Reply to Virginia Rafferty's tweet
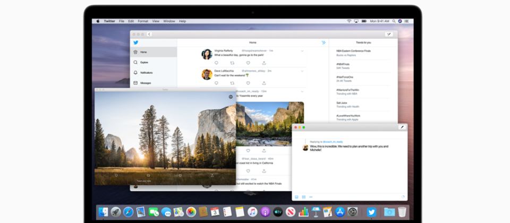Viewport: 510px width, 223px height. pyautogui.click(x=216, y=63)
